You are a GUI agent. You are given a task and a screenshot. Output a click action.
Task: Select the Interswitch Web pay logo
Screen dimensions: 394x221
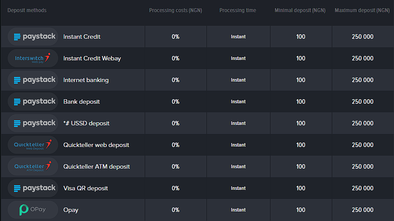coord(33,58)
